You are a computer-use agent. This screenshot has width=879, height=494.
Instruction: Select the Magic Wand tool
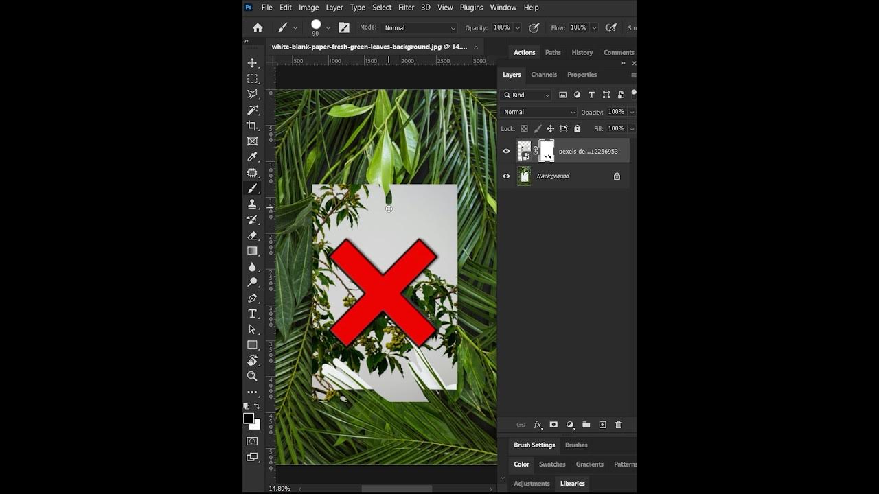pyautogui.click(x=252, y=110)
